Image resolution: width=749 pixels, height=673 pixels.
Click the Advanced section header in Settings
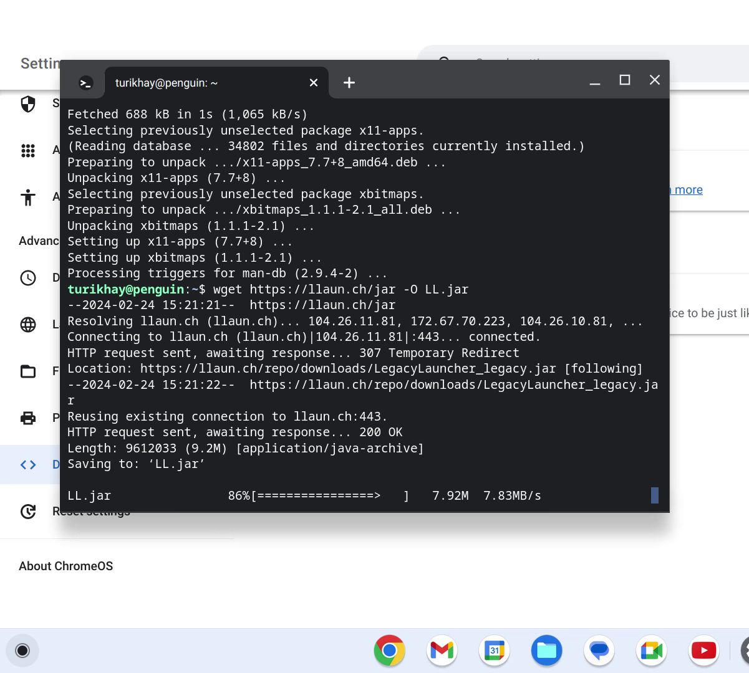(x=39, y=241)
